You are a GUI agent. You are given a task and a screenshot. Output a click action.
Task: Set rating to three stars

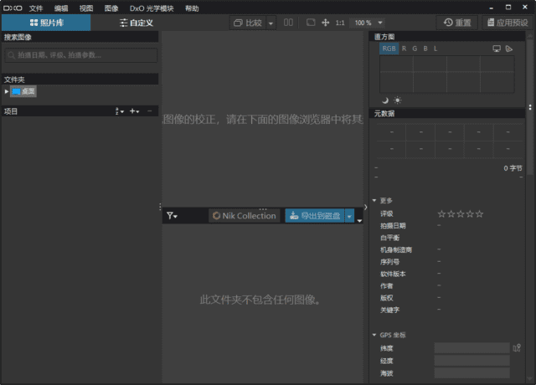(x=460, y=214)
